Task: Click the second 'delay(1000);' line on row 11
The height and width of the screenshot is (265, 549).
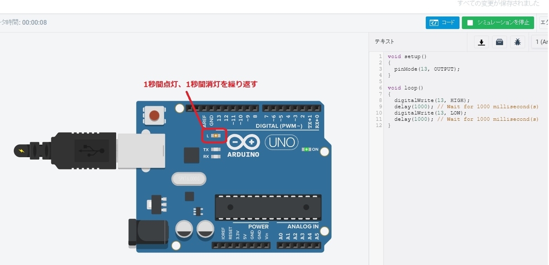Action: [466, 119]
